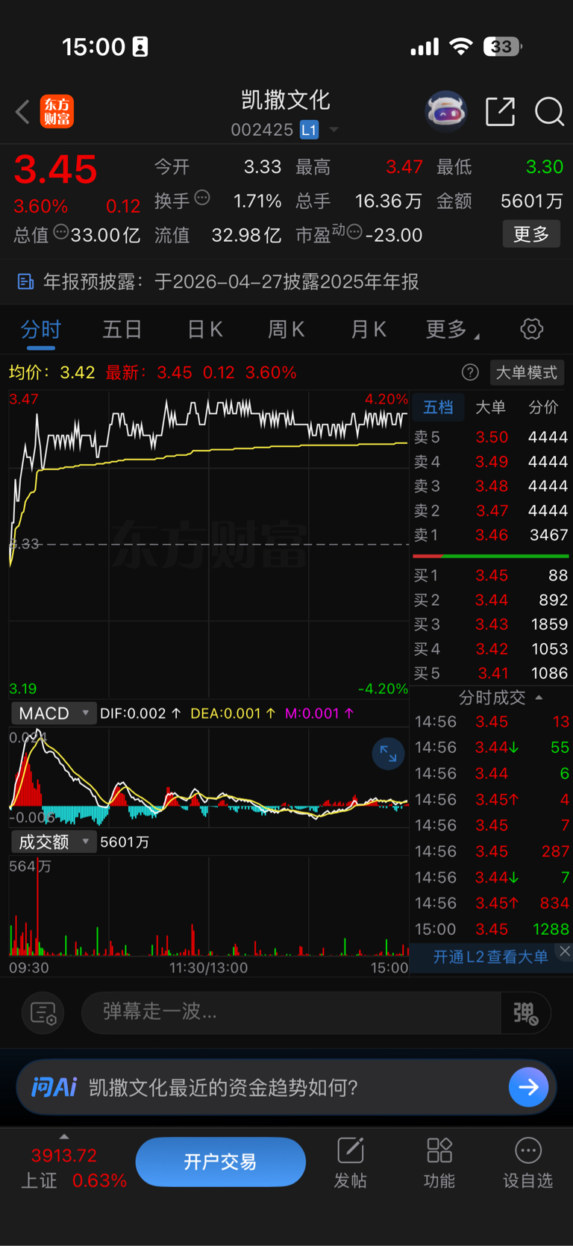Select the 卖1 row at 3.46

point(491,535)
